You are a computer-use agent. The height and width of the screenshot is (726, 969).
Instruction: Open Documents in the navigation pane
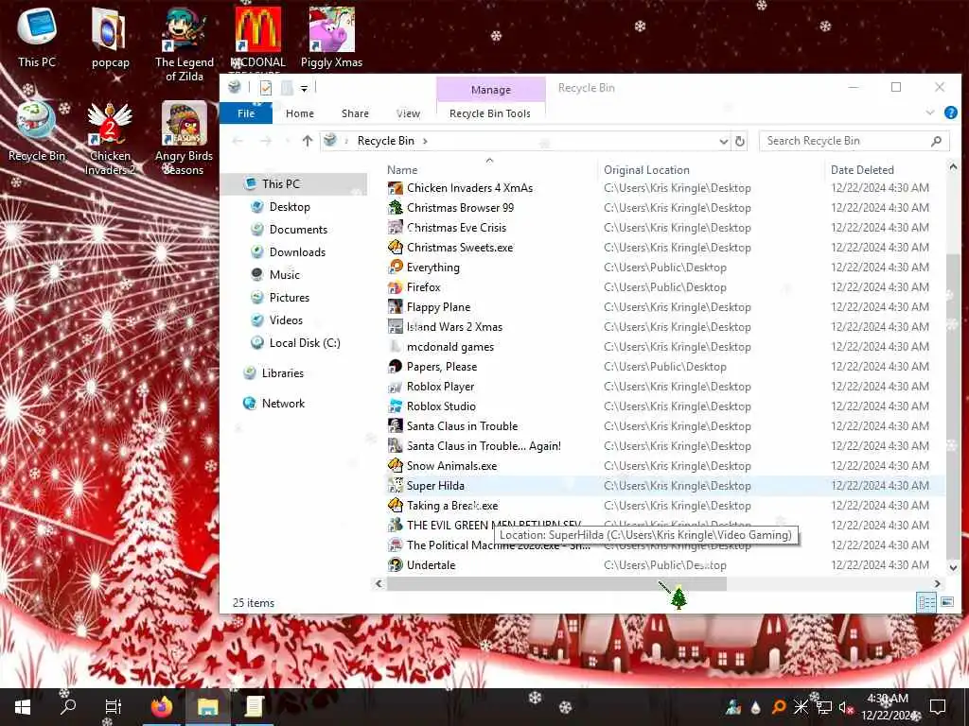coord(298,230)
